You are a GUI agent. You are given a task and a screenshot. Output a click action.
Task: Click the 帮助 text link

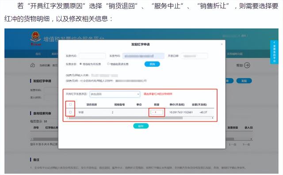click(240, 65)
